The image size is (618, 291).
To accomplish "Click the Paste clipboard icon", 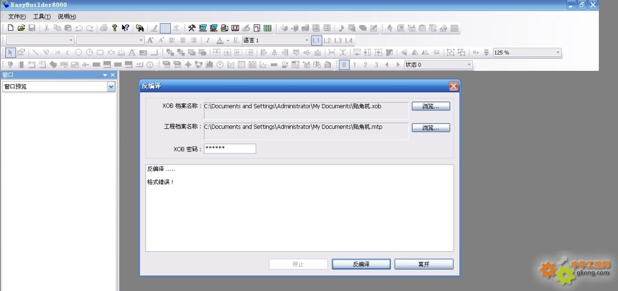I will coord(68,28).
